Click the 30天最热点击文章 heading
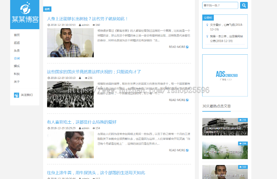 click(216, 106)
